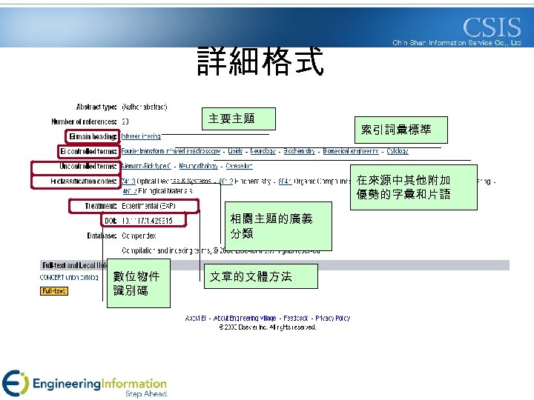534x400 pixels.
Task: Open the CONCERT union catalog link
Action: (x=69, y=277)
